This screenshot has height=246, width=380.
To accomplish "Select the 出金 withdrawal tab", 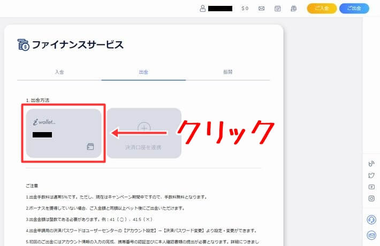I will pos(143,72).
